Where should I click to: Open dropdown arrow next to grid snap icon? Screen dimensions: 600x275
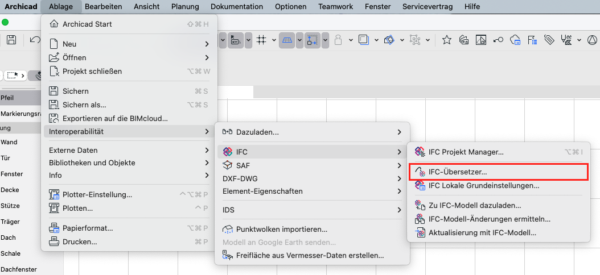[x=274, y=40]
